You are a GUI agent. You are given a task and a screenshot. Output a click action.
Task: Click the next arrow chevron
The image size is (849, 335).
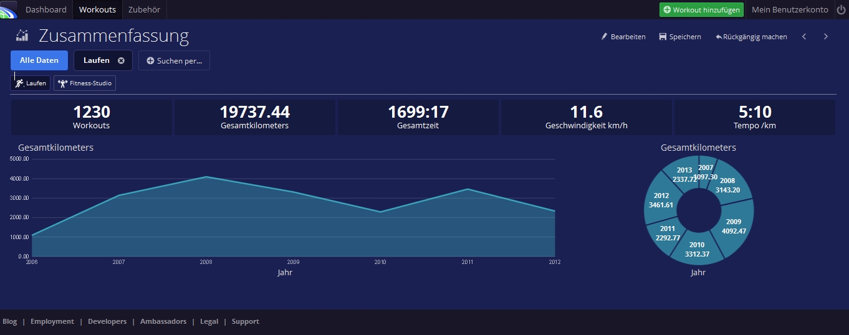(826, 37)
